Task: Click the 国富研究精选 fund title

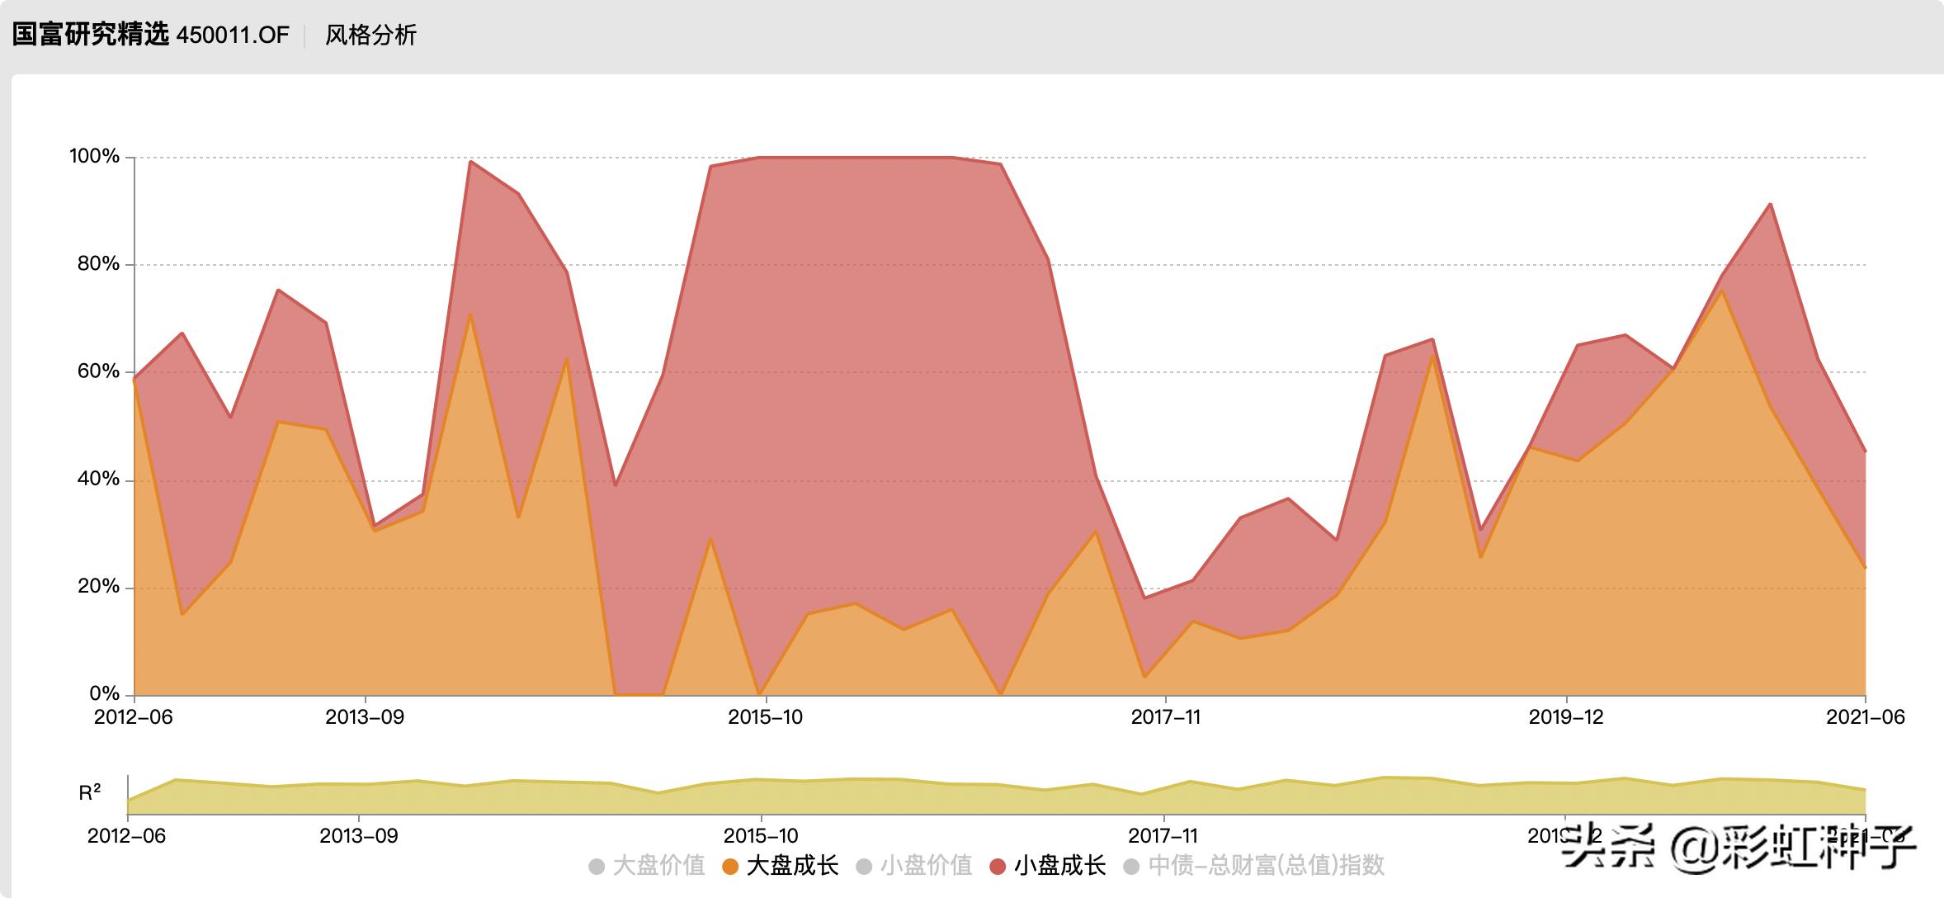Action: click(90, 35)
